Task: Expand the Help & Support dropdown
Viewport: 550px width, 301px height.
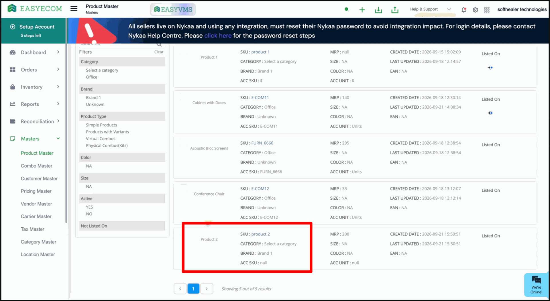Action: (431, 9)
